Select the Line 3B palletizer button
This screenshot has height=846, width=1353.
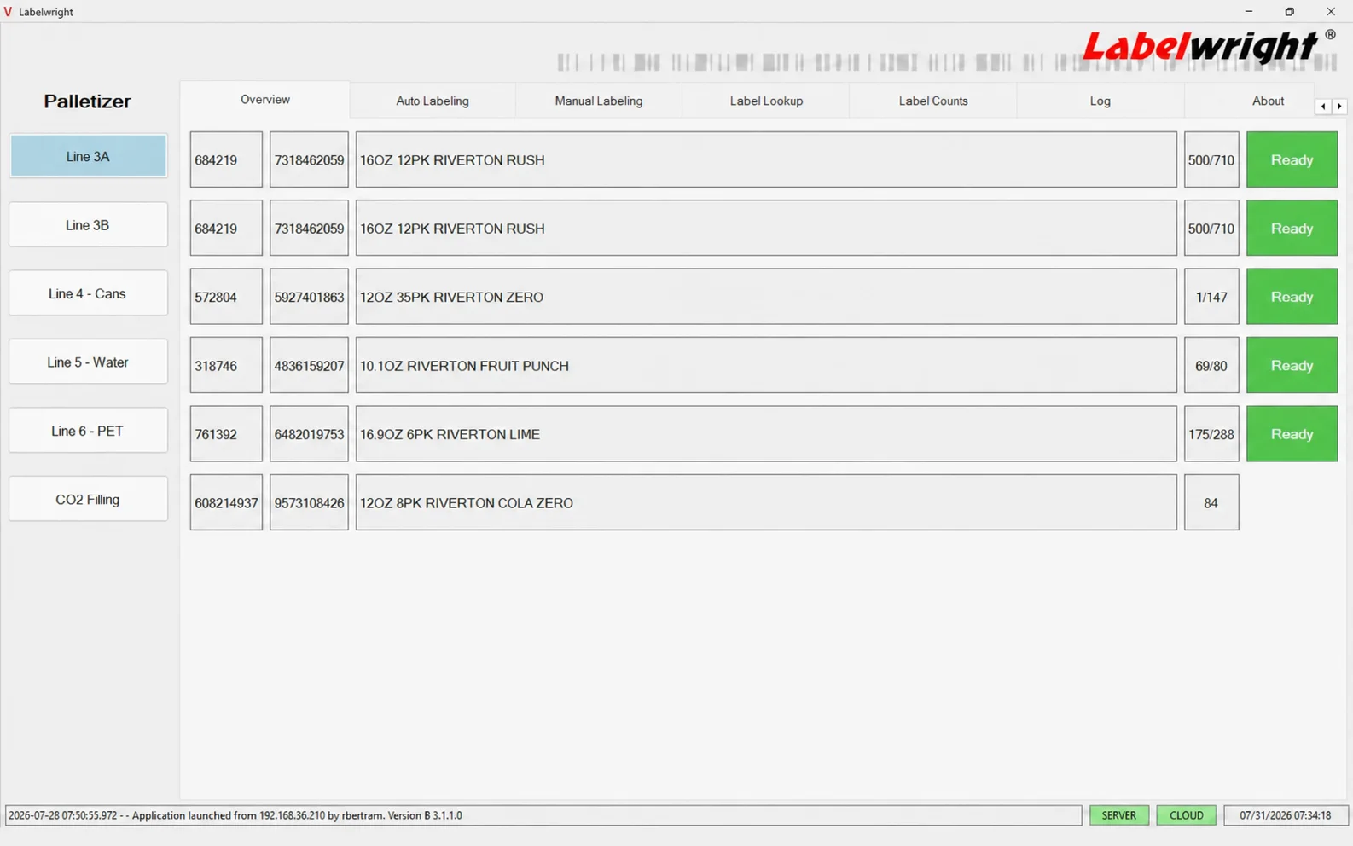click(88, 225)
